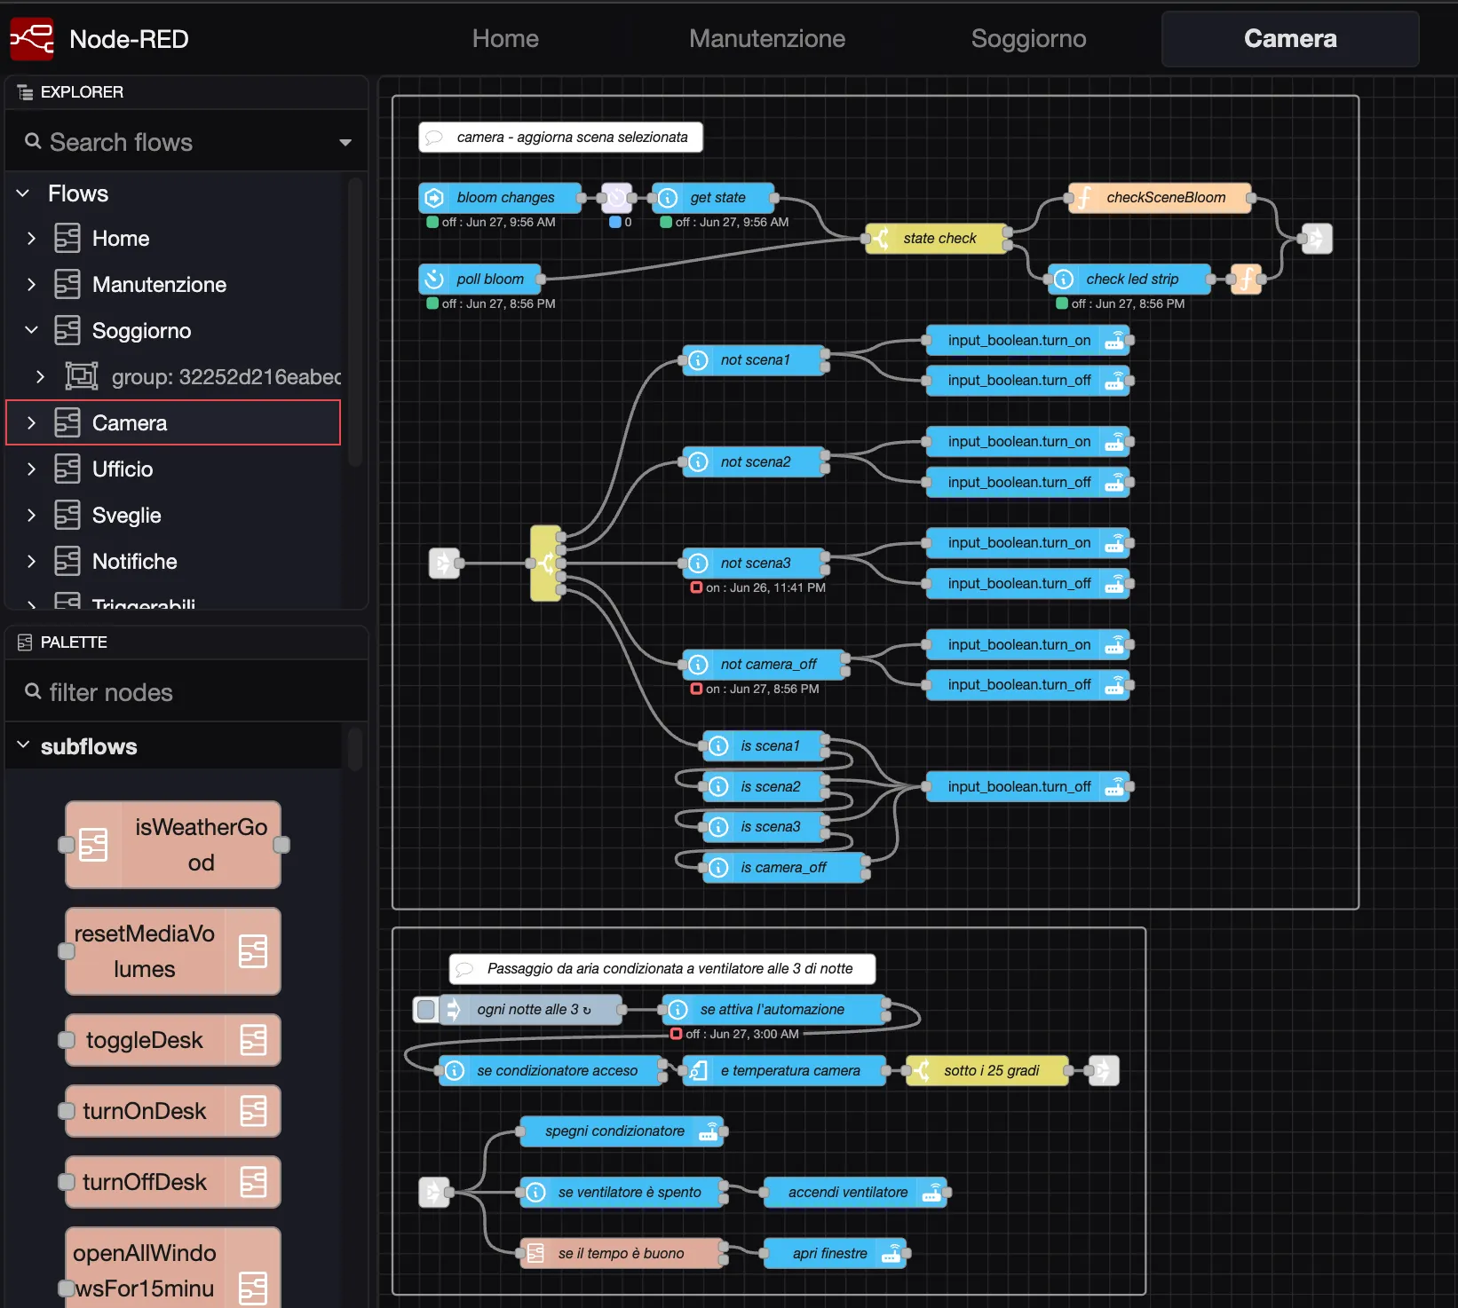Select the Camera tab
This screenshot has height=1308, width=1458.
coord(1290,39)
